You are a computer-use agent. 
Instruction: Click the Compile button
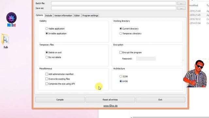point(60,100)
